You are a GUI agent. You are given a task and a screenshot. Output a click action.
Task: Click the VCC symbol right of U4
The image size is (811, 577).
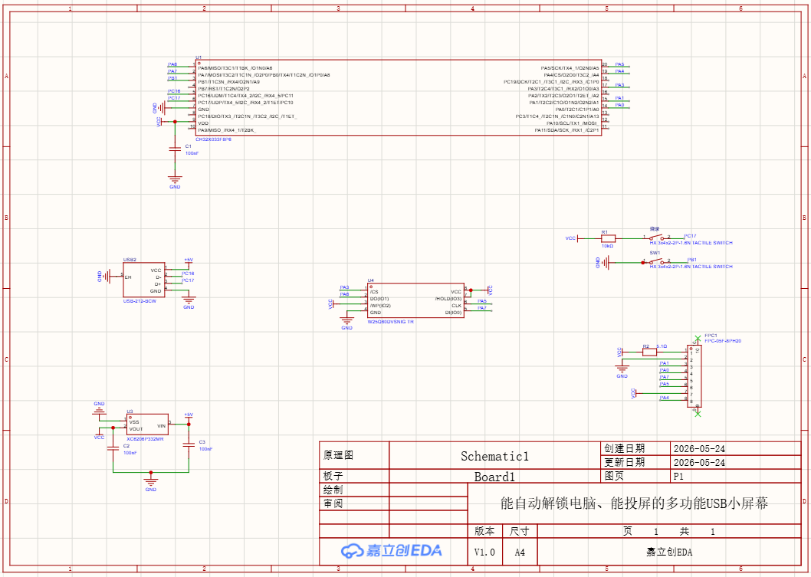click(488, 290)
